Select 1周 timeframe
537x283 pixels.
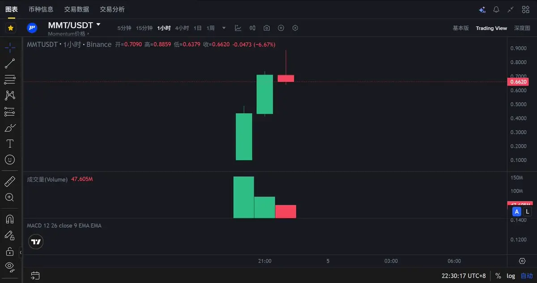[x=210, y=28]
